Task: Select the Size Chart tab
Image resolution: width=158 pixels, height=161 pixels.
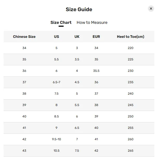Action: [x=61, y=23]
